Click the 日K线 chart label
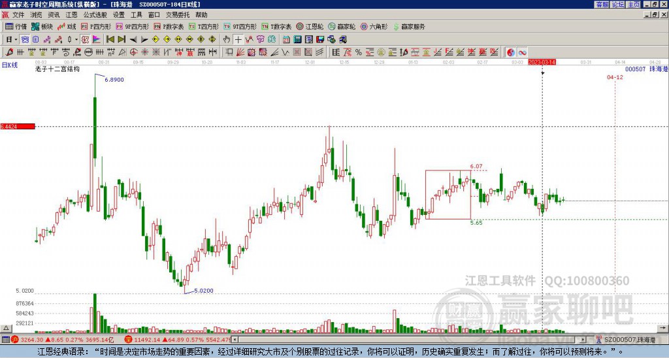Image resolution: width=669 pixels, height=358 pixels. click(x=10, y=65)
